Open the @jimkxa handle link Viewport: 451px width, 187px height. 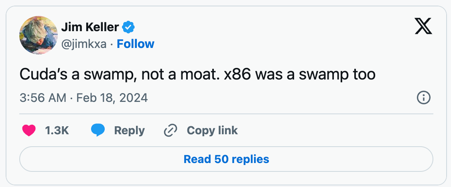(x=84, y=44)
